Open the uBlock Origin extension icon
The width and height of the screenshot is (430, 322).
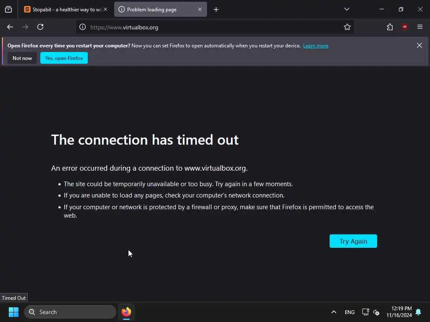(405, 27)
